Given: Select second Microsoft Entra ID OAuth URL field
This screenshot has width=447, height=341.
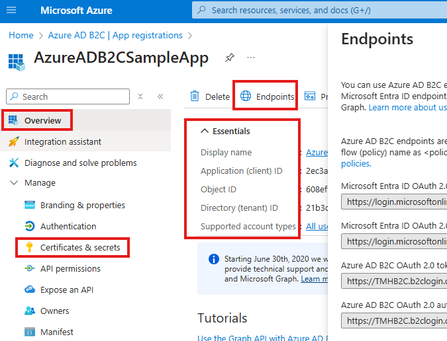Looking at the screenshot, I should tap(394, 241).
